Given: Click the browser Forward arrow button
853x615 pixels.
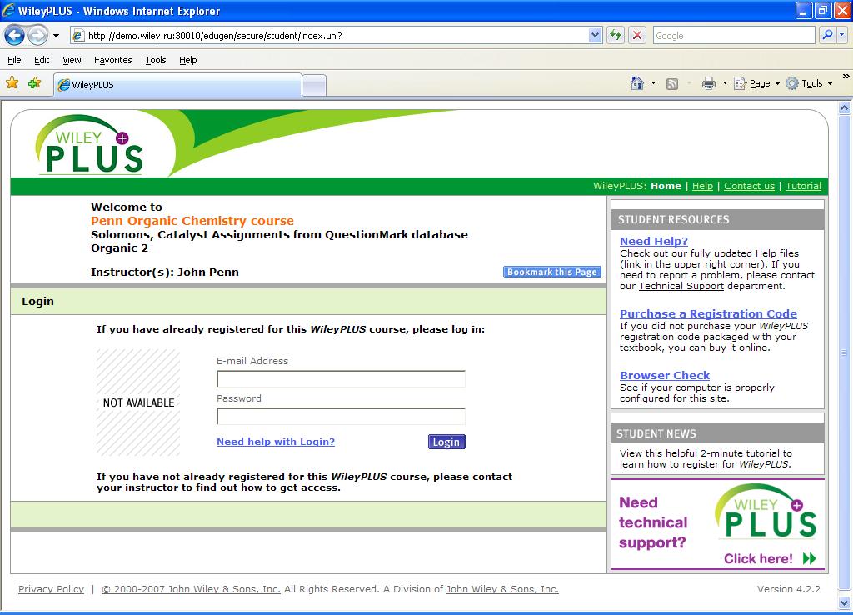Looking at the screenshot, I should point(37,36).
